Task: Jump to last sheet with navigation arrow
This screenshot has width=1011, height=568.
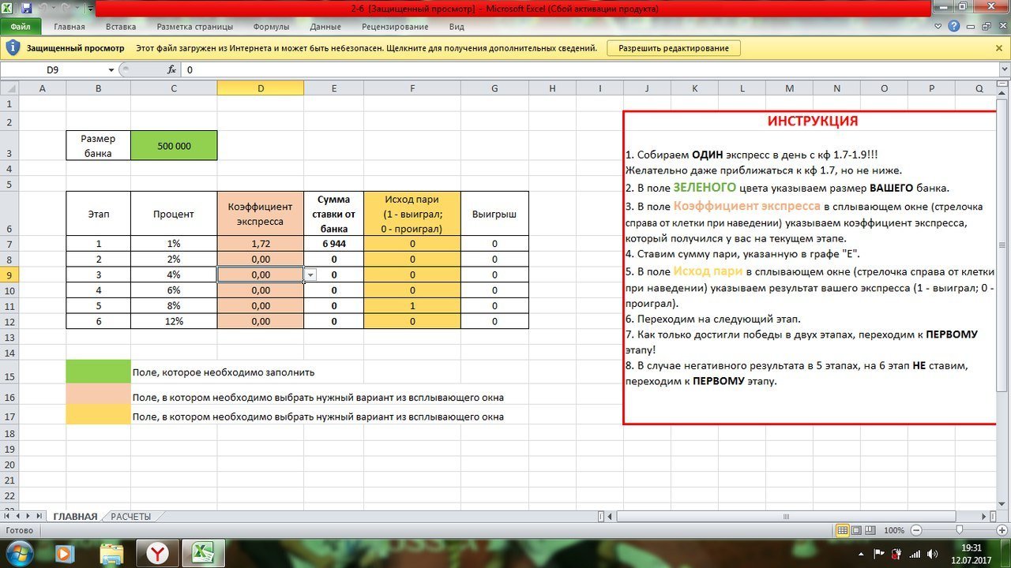Action: tap(39, 517)
